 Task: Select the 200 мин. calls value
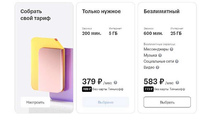coord(91,33)
